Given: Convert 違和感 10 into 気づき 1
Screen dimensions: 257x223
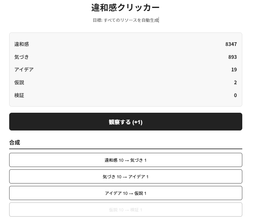Looking at the screenshot, I should click(x=125, y=160).
